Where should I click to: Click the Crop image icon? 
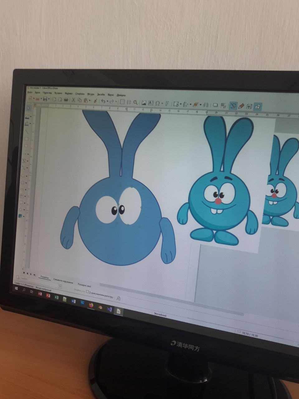[x=223, y=105]
